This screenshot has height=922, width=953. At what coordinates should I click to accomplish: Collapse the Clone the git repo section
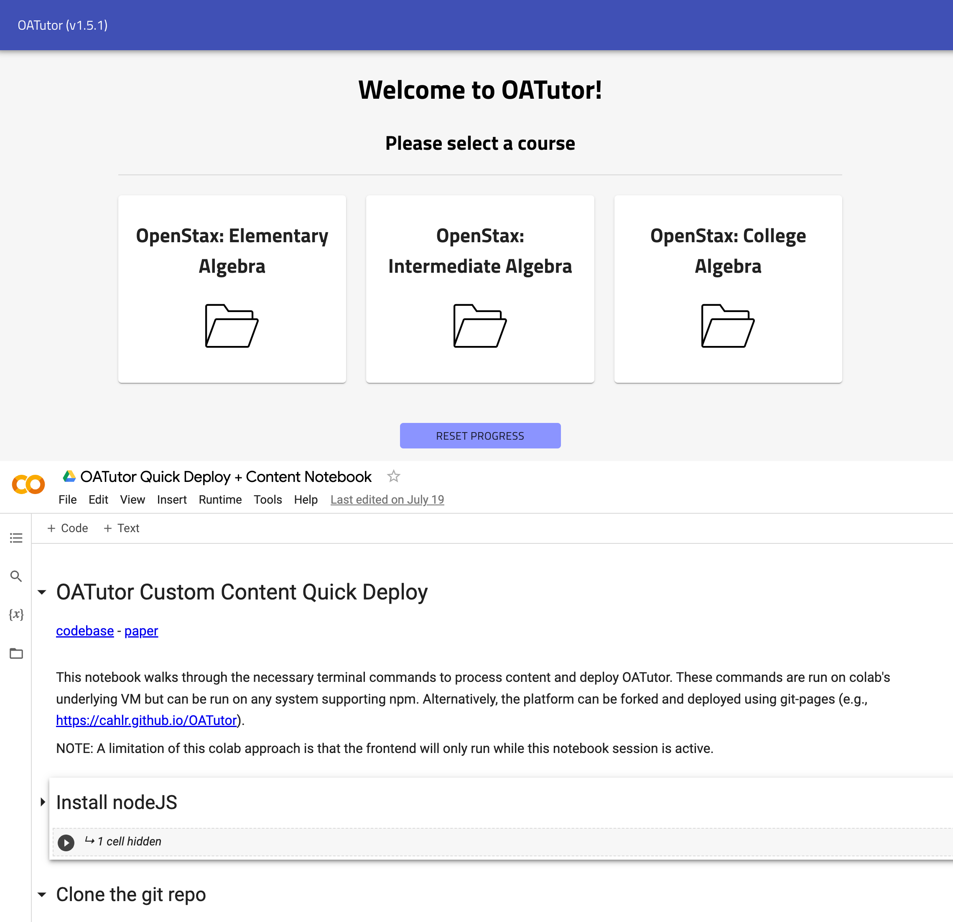[x=42, y=894]
